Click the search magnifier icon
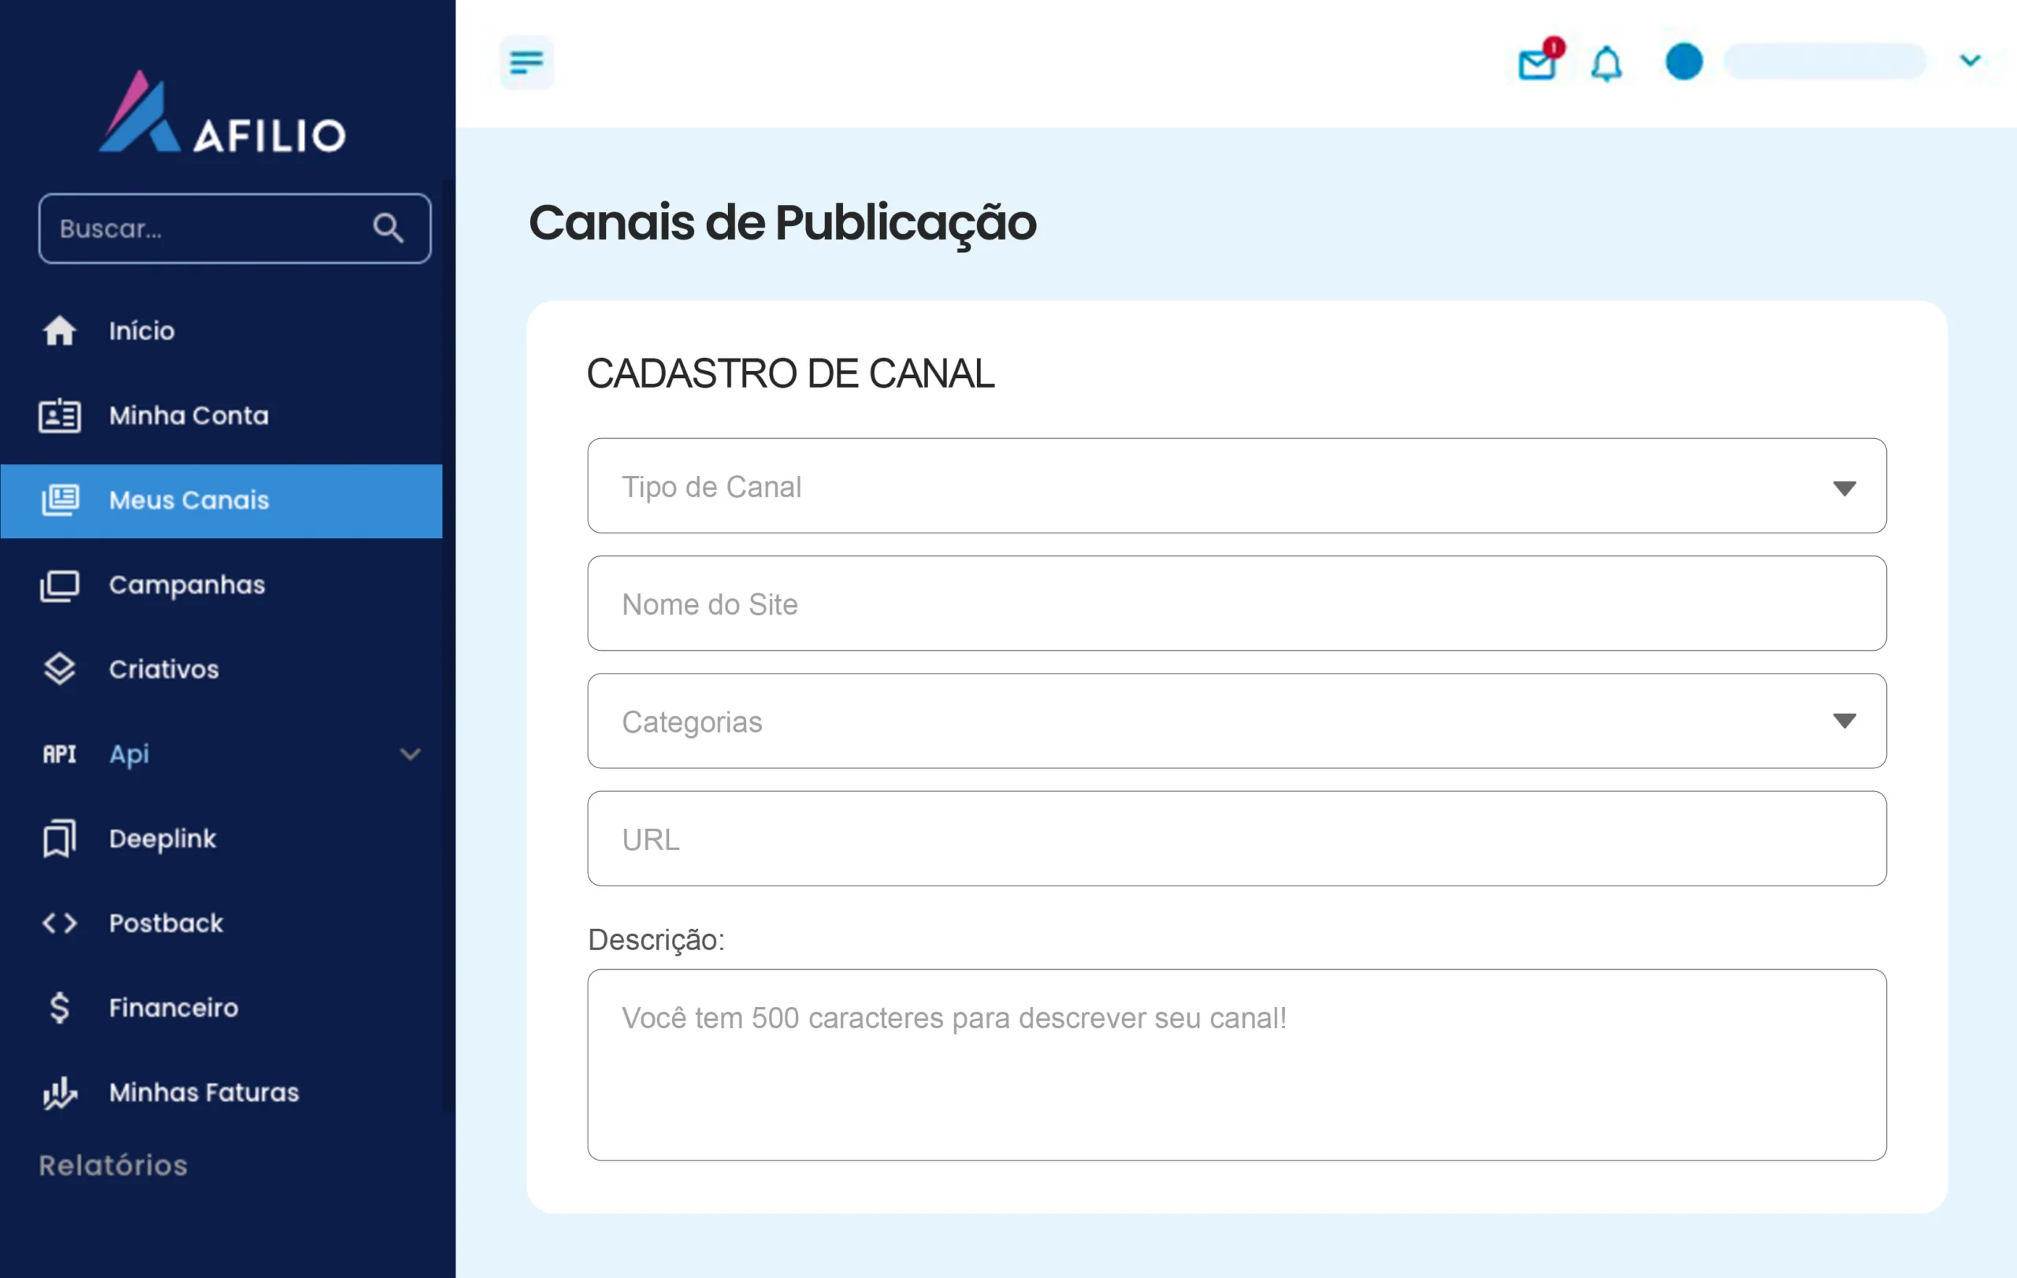 [x=388, y=228]
